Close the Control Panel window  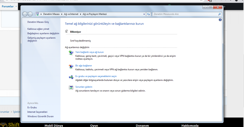point(217,7)
